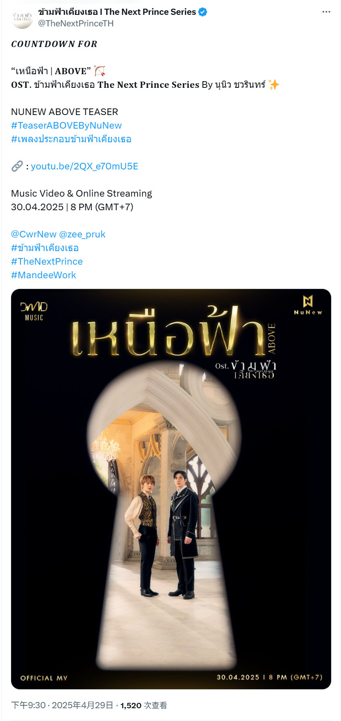
Task: Open The Next Prince Series display name
Action: click(117, 12)
